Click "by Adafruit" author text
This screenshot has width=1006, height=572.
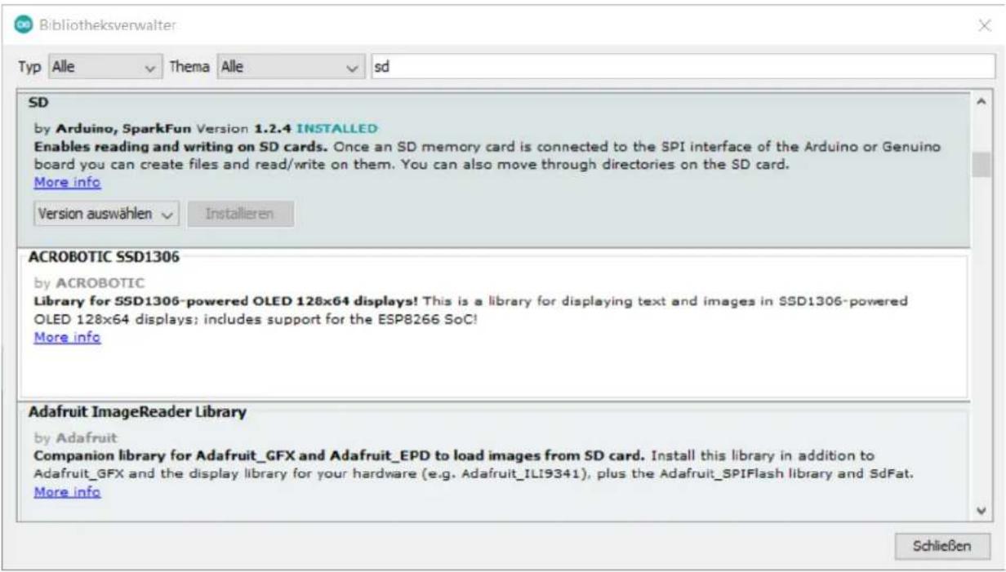coord(75,437)
